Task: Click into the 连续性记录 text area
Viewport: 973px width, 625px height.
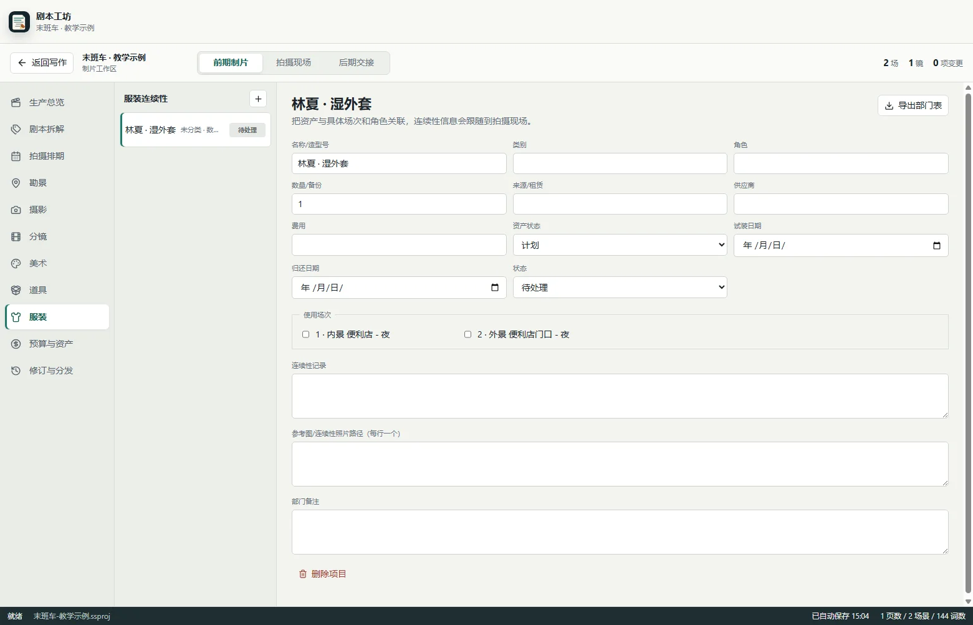Action: tap(620, 396)
